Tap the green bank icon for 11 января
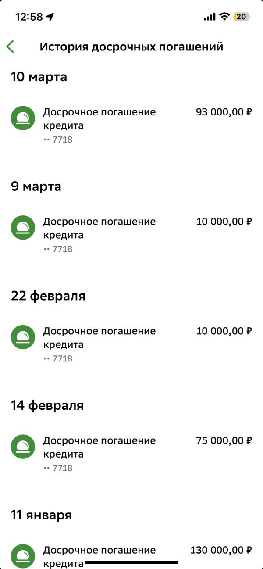The height and width of the screenshot is (569, 263). 23,556
